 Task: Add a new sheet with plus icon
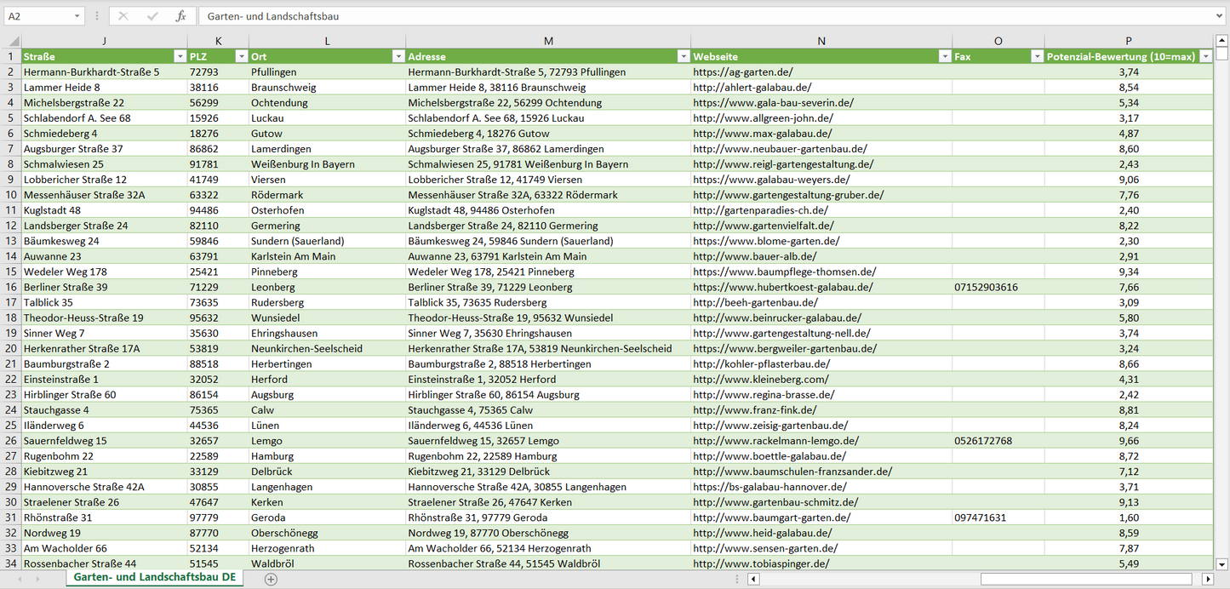point(271,579)
